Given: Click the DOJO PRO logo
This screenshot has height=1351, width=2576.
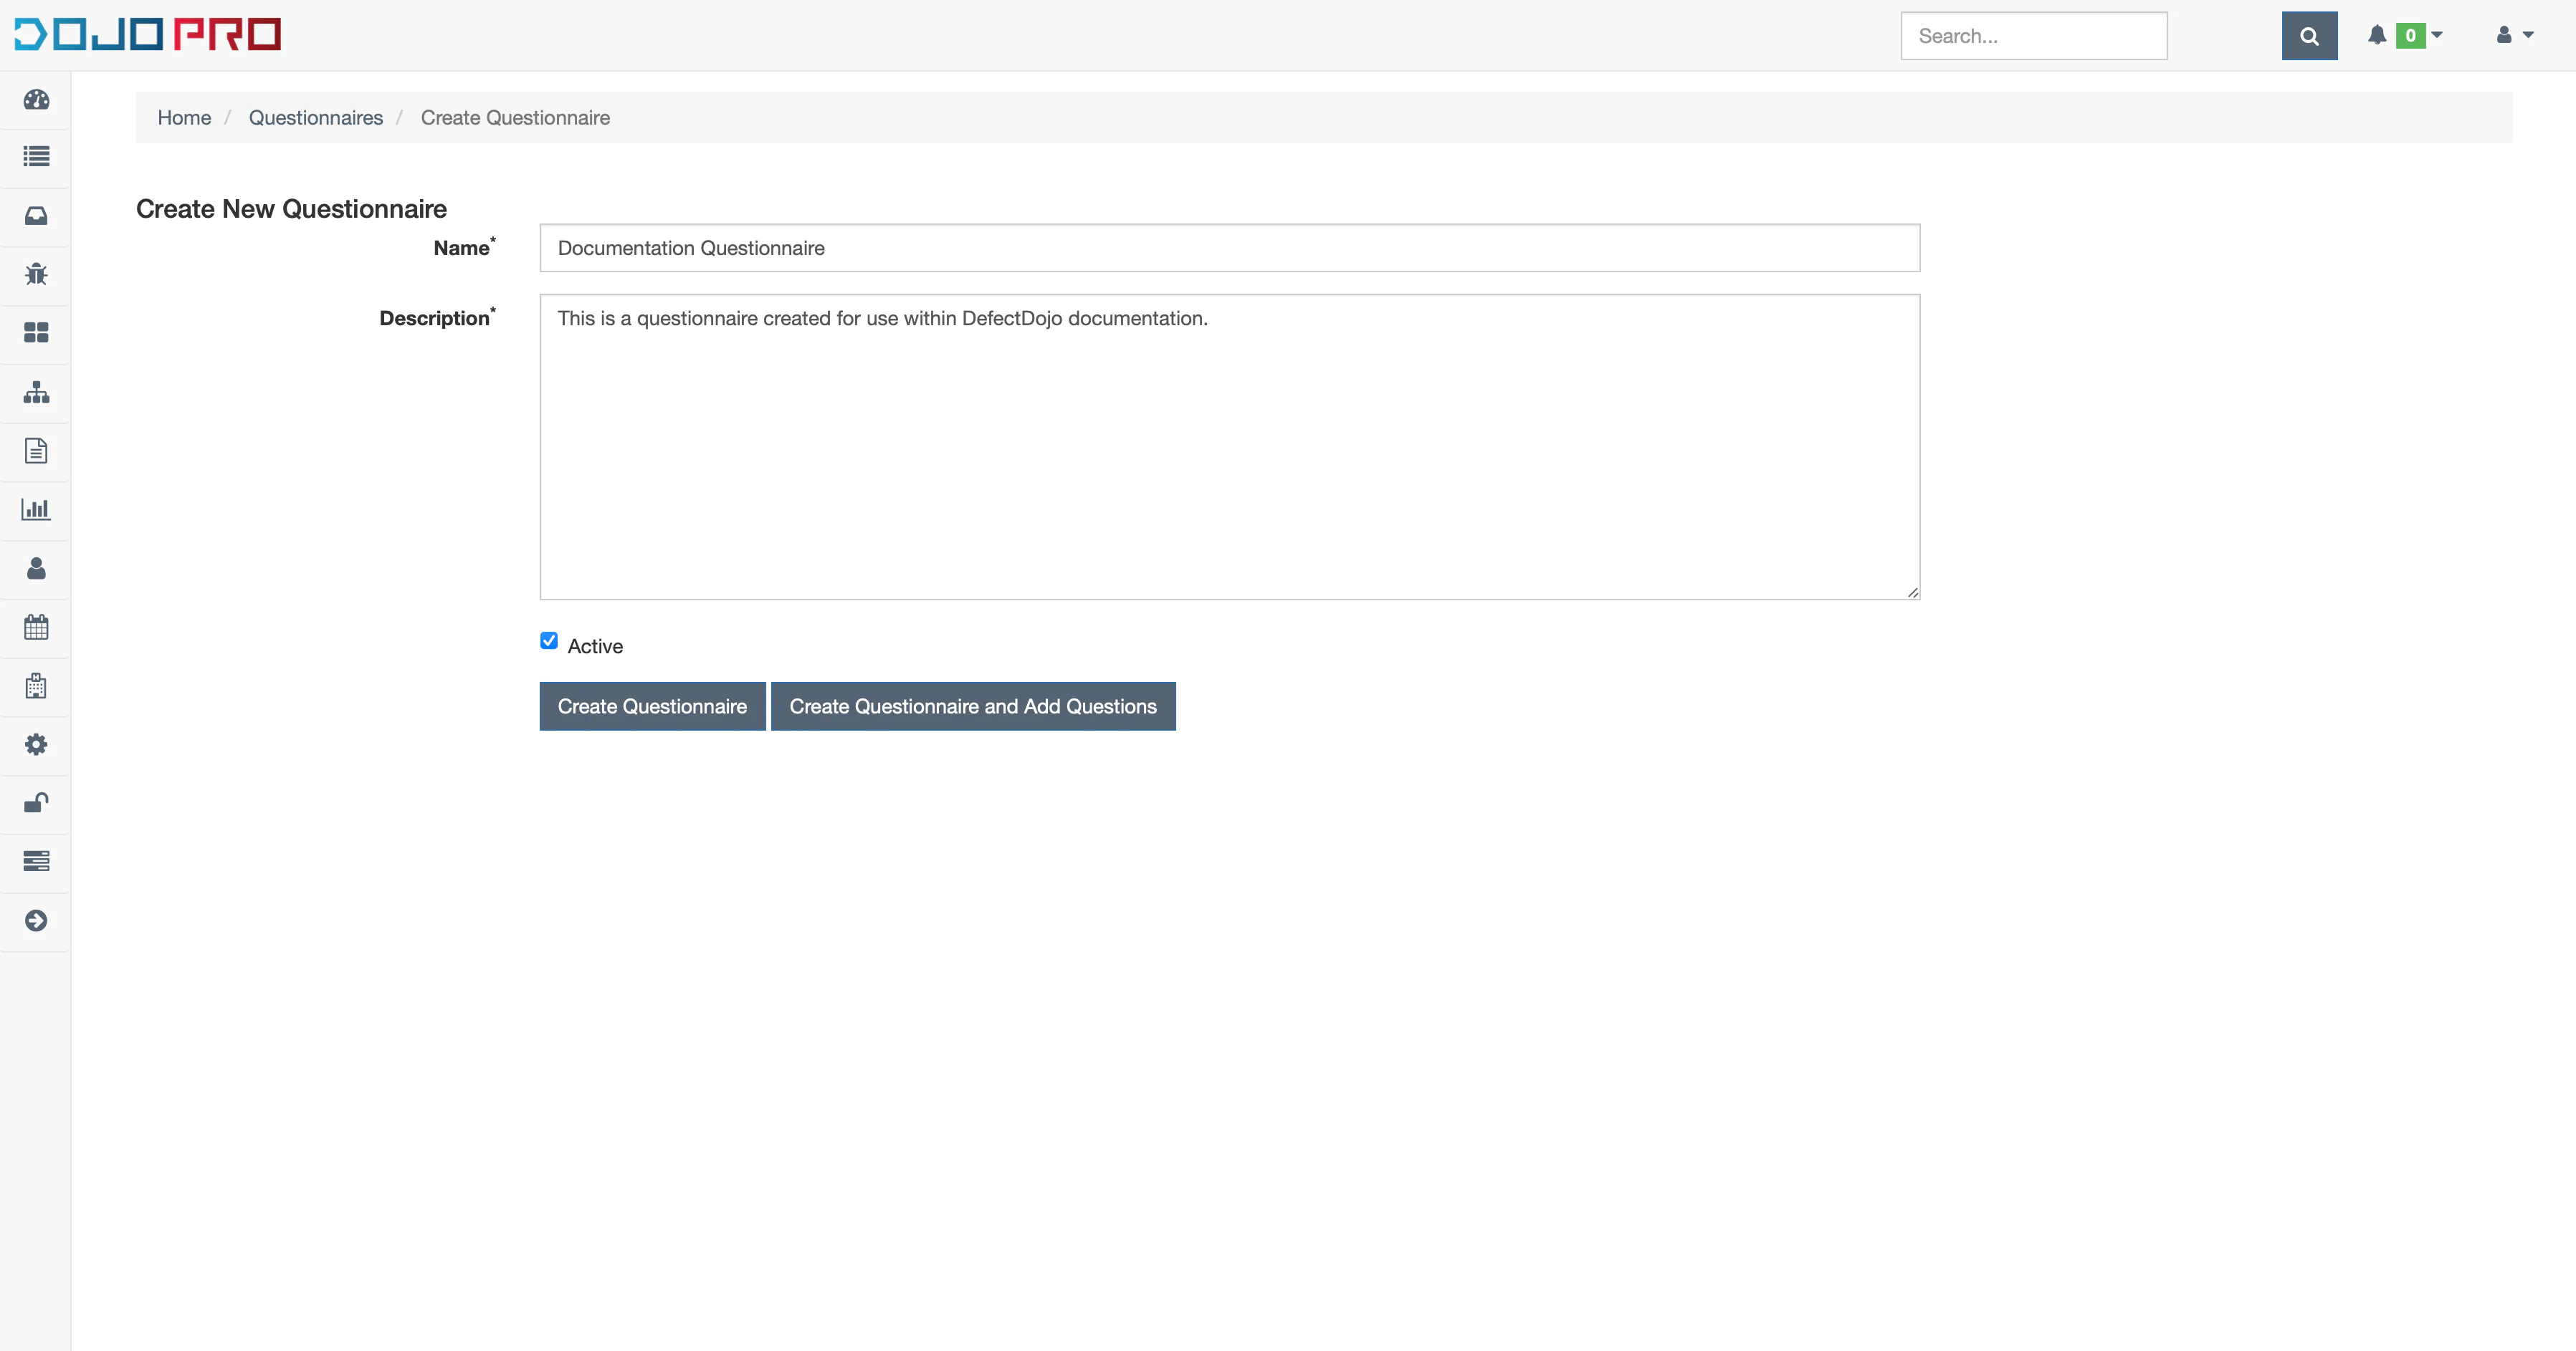Looking at the screenshot, I should tap(148, 34).
